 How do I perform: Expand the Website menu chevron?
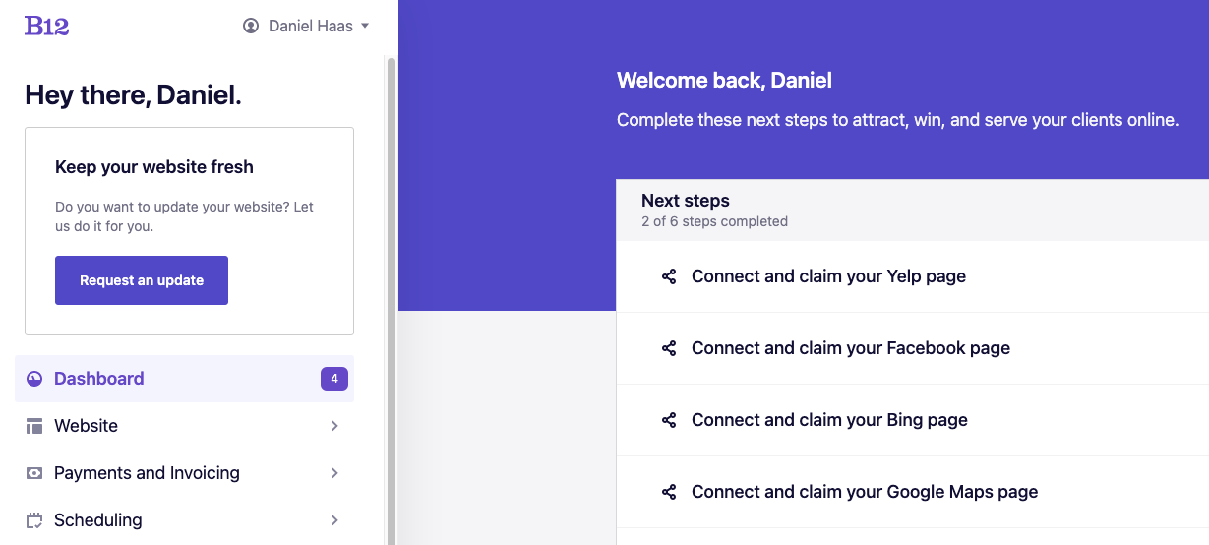pos(334,426)
